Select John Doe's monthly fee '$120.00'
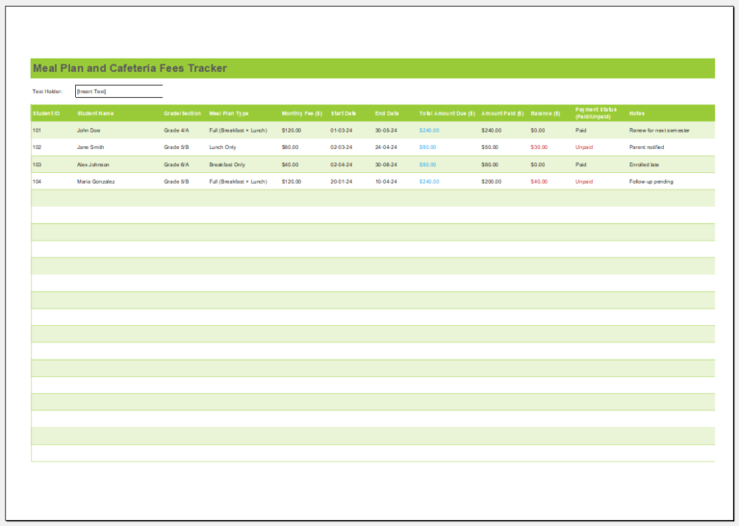 click(292, 131)
